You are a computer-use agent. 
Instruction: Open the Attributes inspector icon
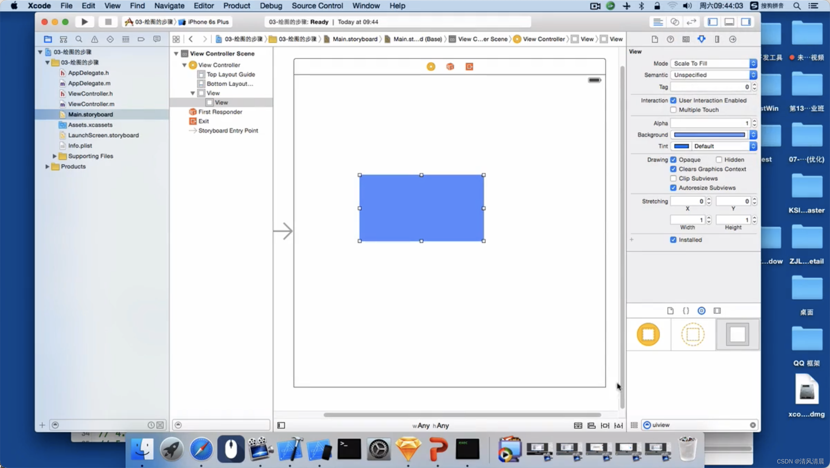(701, 39)
